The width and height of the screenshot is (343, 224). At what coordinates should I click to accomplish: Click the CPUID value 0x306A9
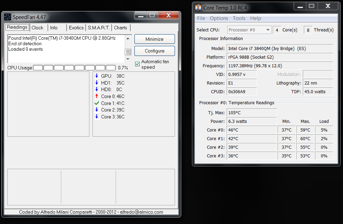click(242, 91)
